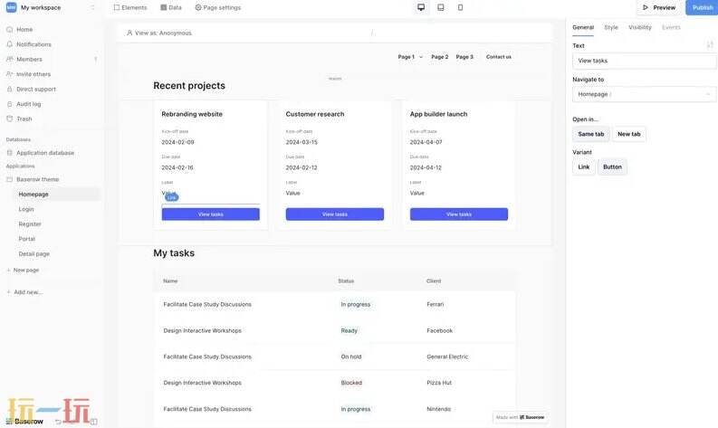
Task: Expand the My workspace switcher
Action: point(92,7)
